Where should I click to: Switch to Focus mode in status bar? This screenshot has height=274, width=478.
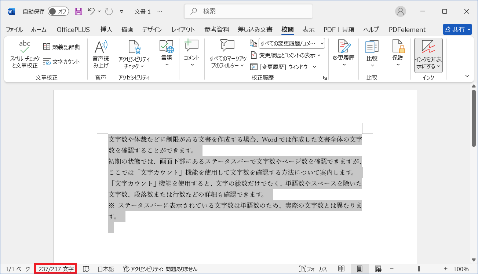(313, 269)
